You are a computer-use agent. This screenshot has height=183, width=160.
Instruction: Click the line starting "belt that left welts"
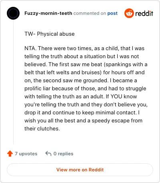coord(84,72)
